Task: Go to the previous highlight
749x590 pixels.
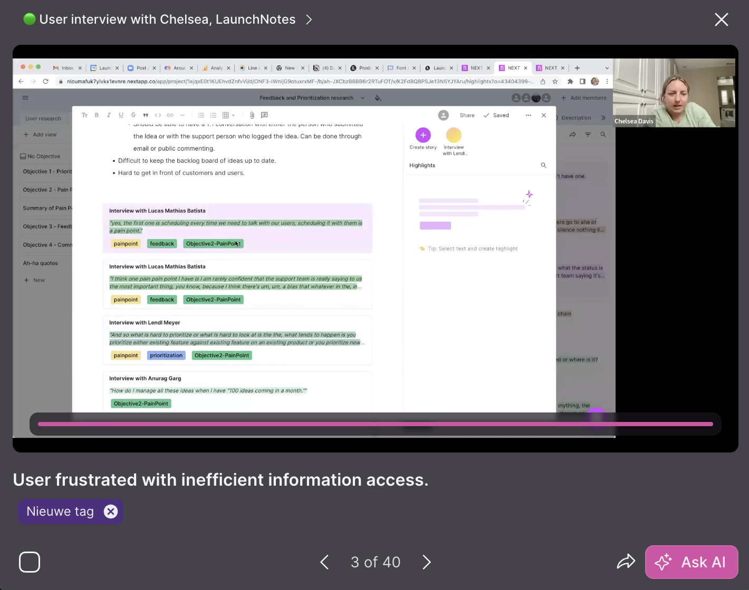Action: (x=324, y=562)
